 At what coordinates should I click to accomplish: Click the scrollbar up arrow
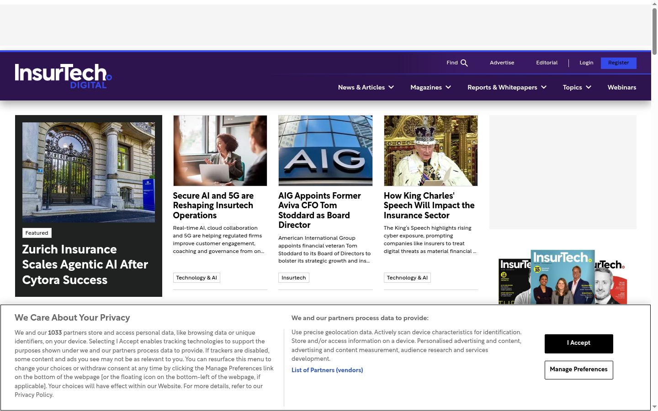pyautogui.click(x=654, y=4)
